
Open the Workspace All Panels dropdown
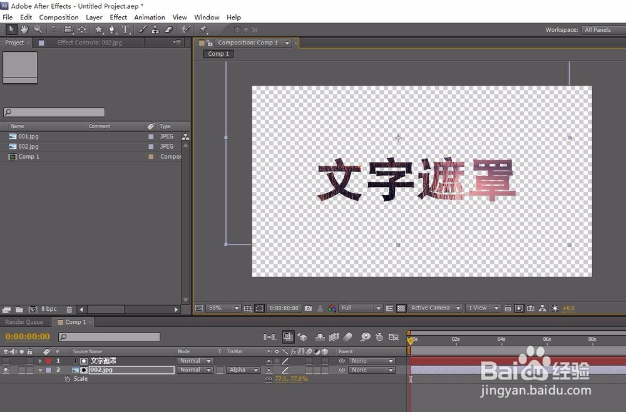pos(603,30)
